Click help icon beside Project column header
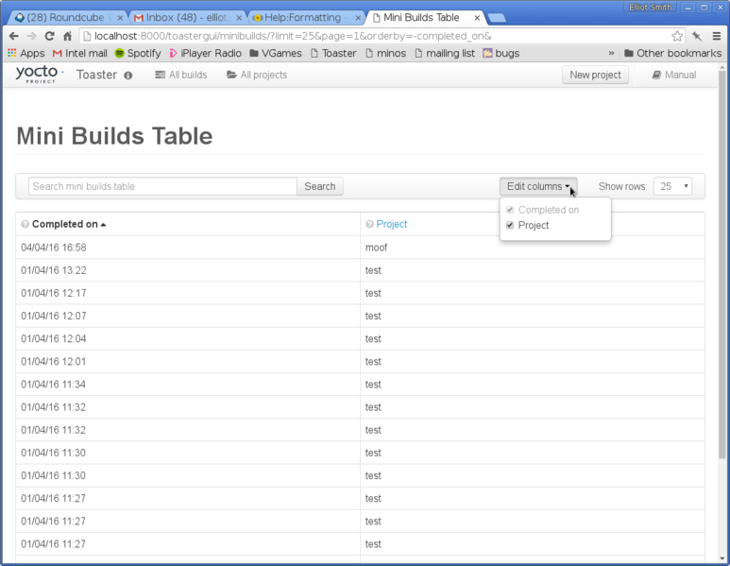730x566 pixels. pos(369,225)
